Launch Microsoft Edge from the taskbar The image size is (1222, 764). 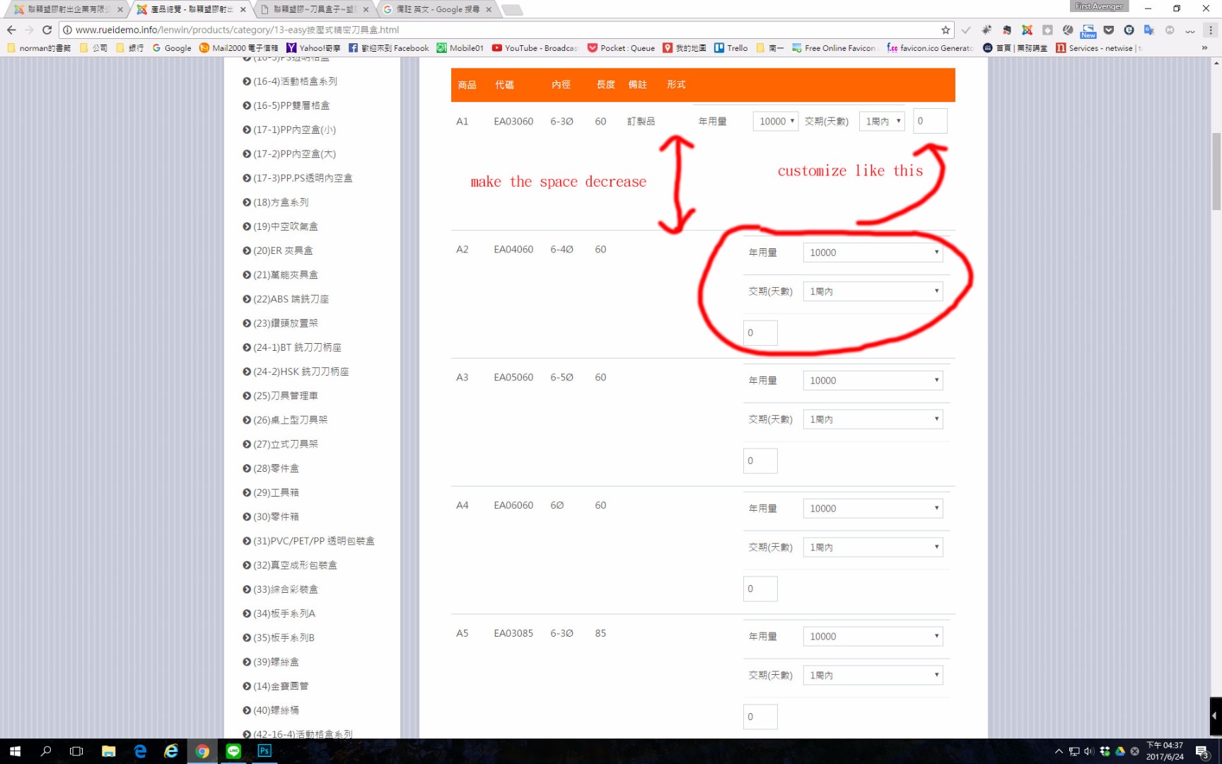coord(140,751)
